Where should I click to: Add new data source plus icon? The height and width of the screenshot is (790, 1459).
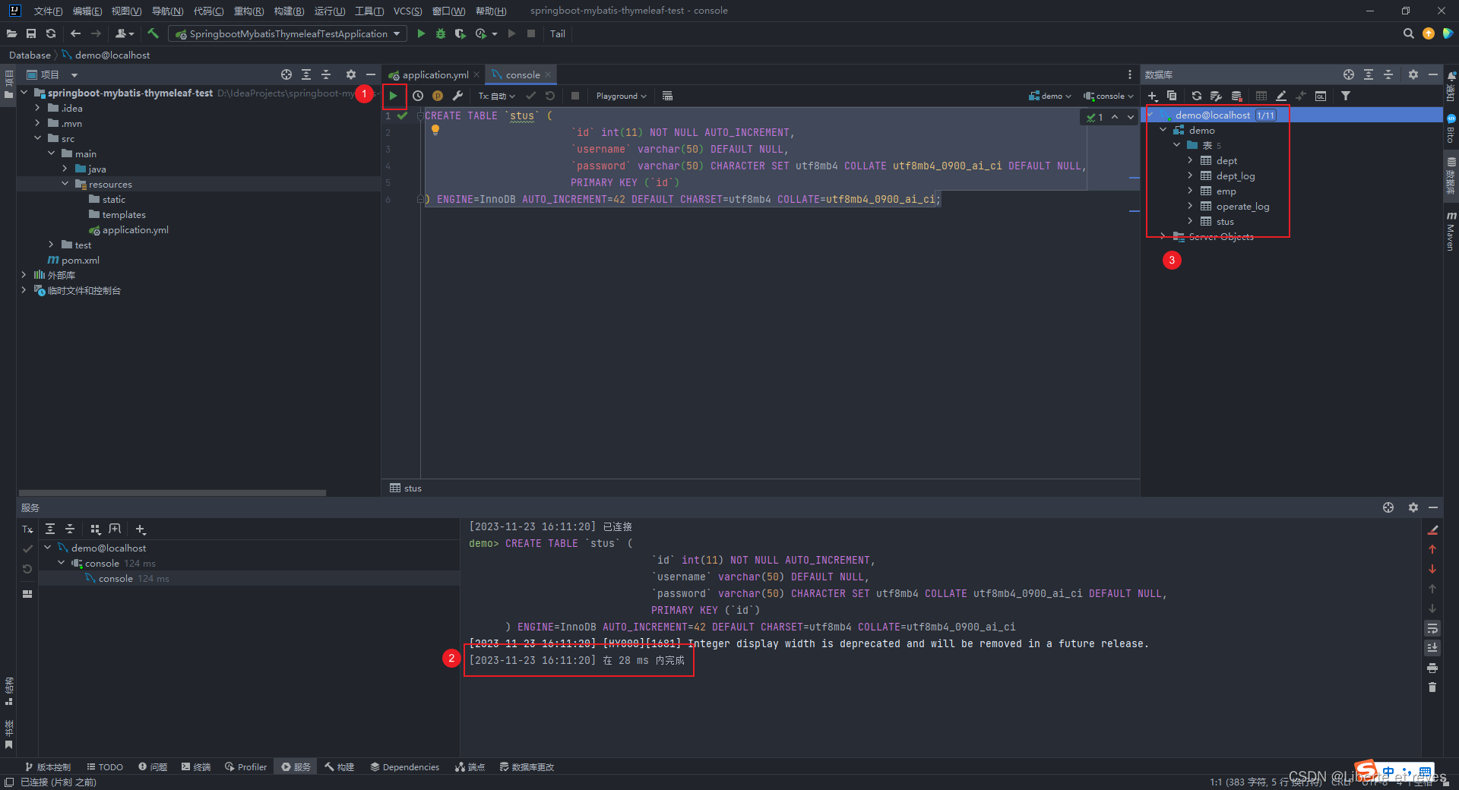pos(1153,96)
